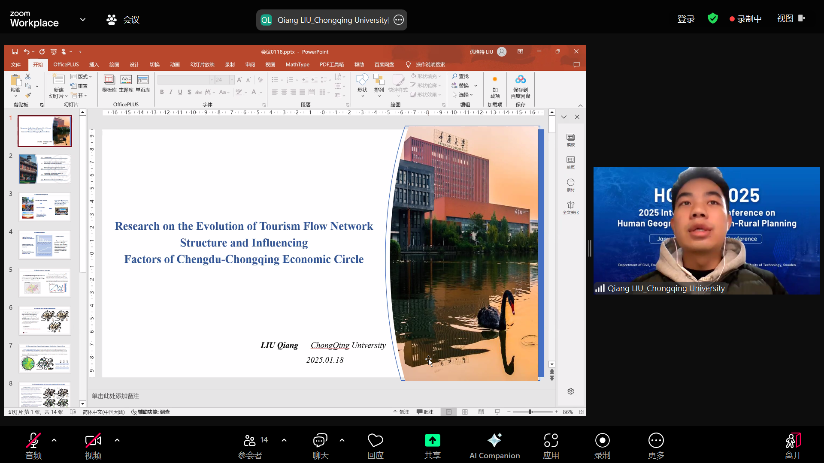Open the 会议 meetings tab
Image resolution: width=824 pixels, height=463 pixels.
(x=123, y=20)
